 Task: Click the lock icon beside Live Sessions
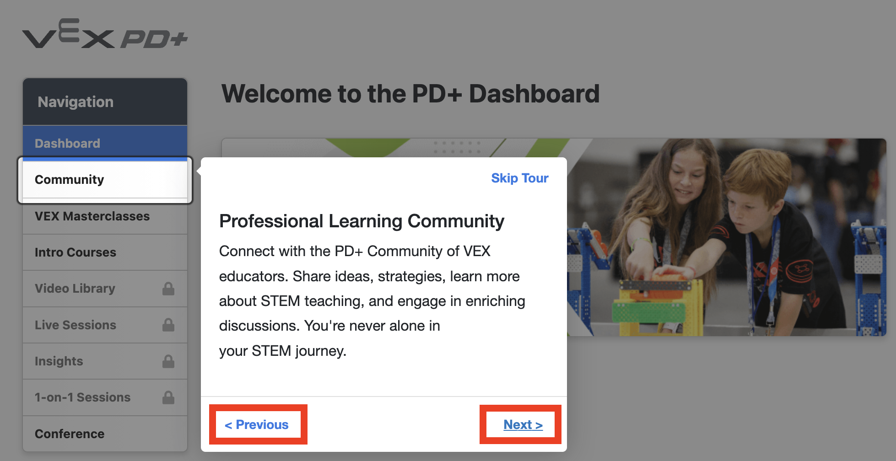(x=168, y=325)
